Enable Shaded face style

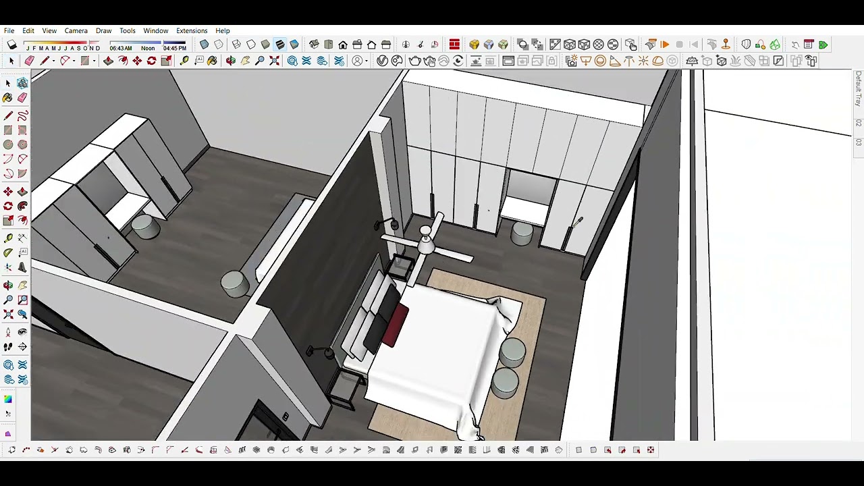click(x=265, y=45)
